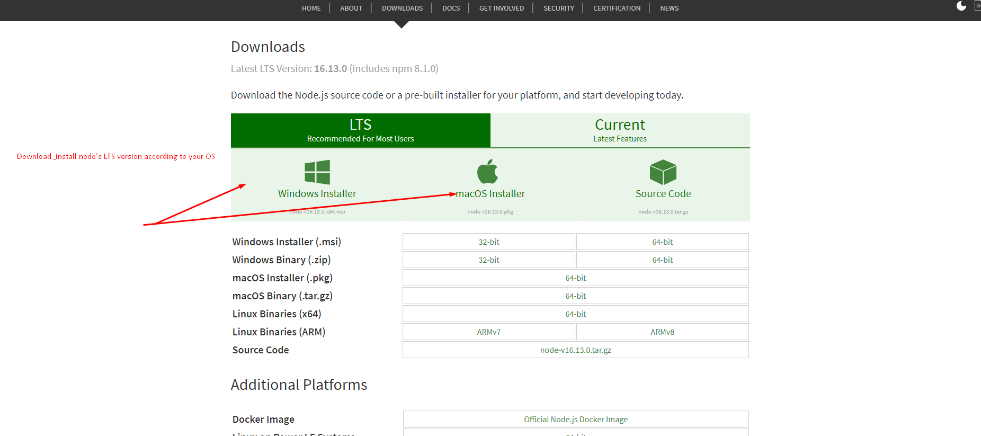
Task: Switch to the Current Latest Features tab
Action: pos(620,130)
